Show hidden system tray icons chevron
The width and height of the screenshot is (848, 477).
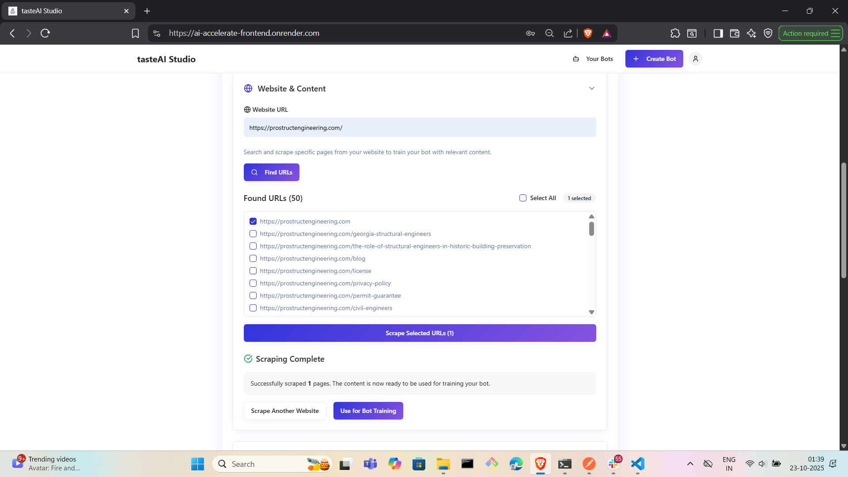click(x=690, y=464)
